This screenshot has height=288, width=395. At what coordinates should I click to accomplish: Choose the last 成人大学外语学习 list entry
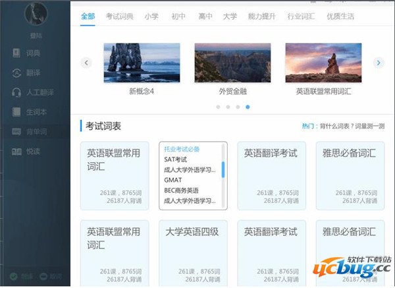coord(190,201)
